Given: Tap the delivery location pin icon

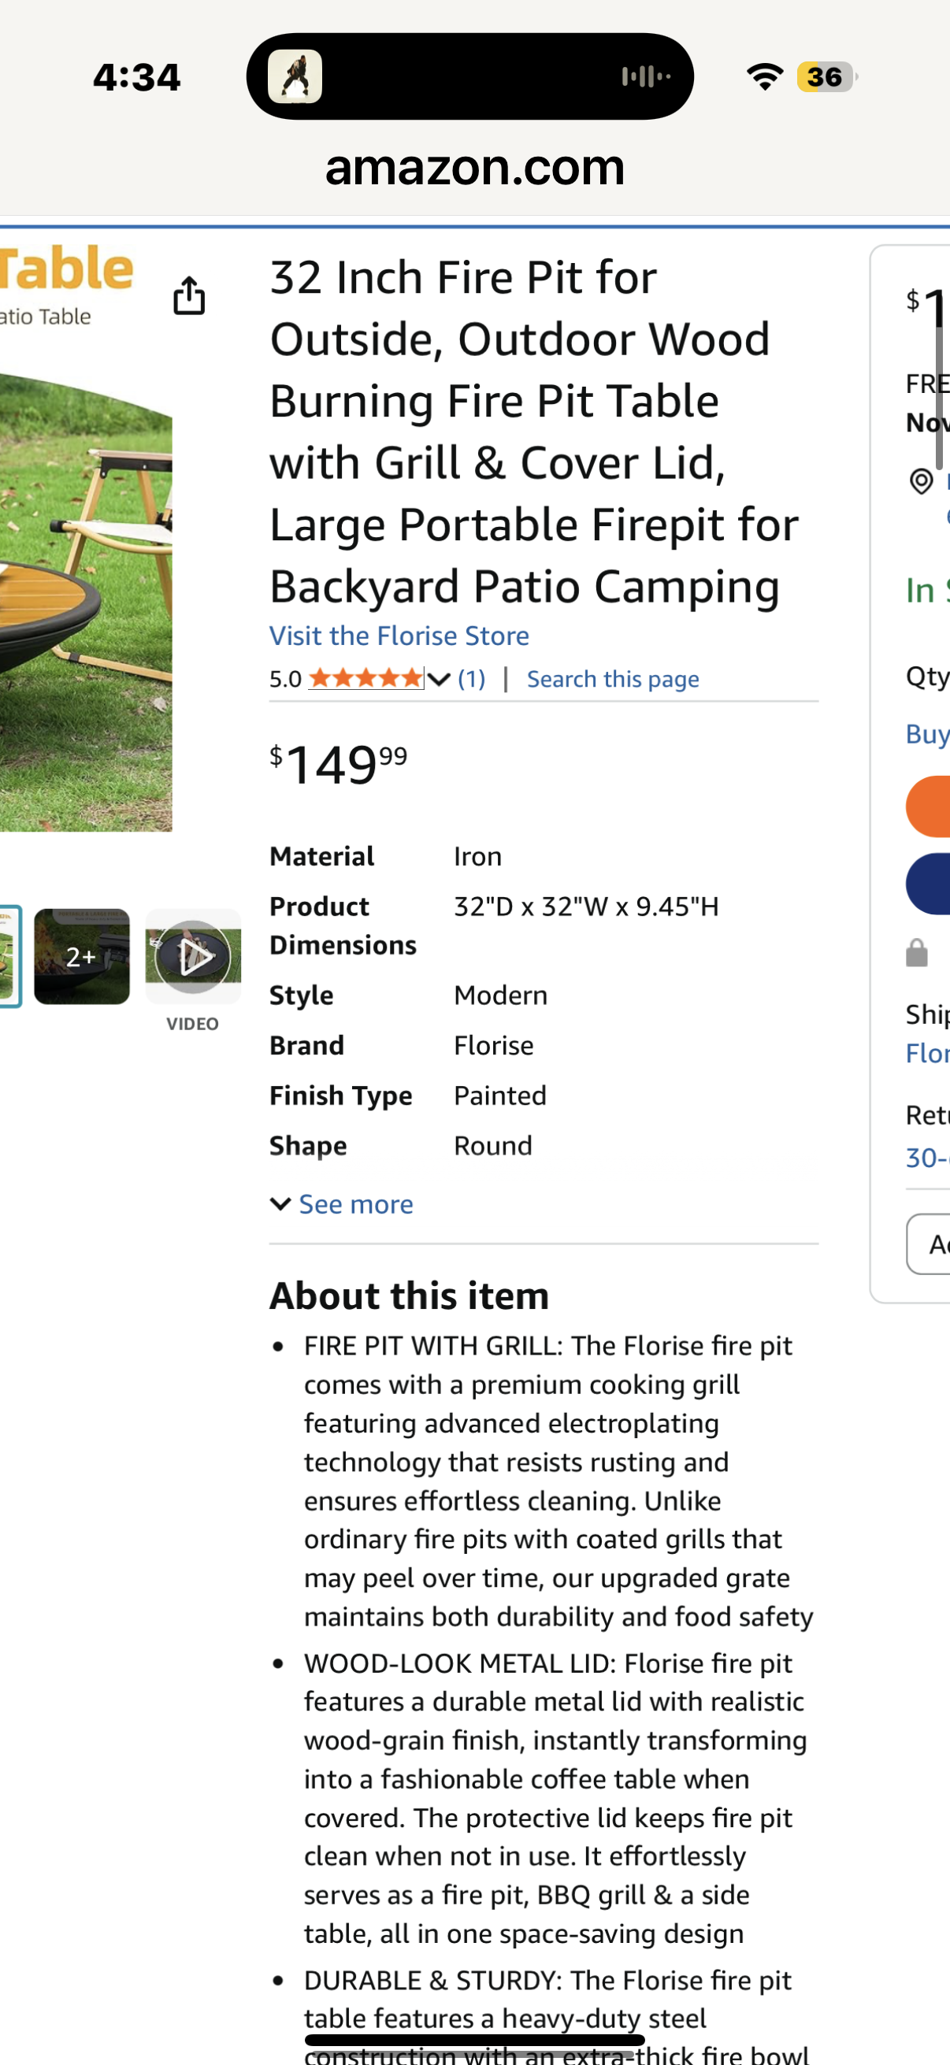Looking at the screenshot, I should (x=923, y=482).
